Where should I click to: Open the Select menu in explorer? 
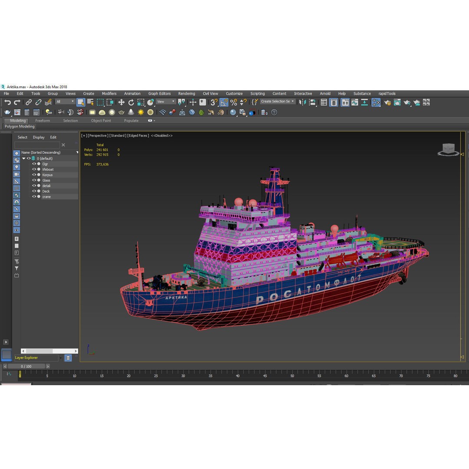(23, 137)
